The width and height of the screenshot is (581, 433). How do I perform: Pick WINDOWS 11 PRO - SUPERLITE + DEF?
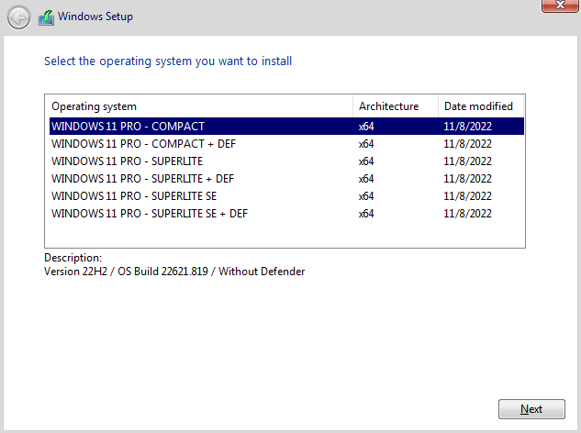[143, 178]
